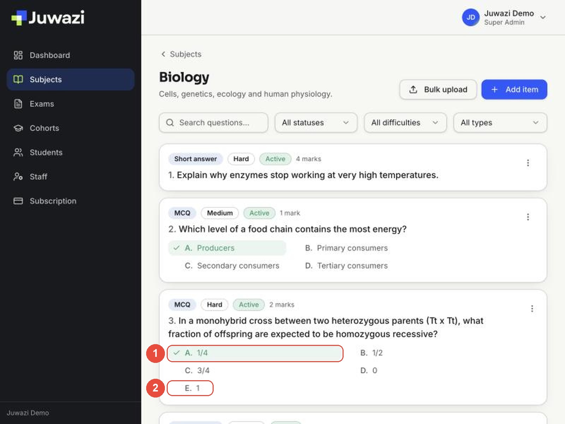Click the Subjects book icon
This screenshot has height=424, width=565.
click(18, 79)
